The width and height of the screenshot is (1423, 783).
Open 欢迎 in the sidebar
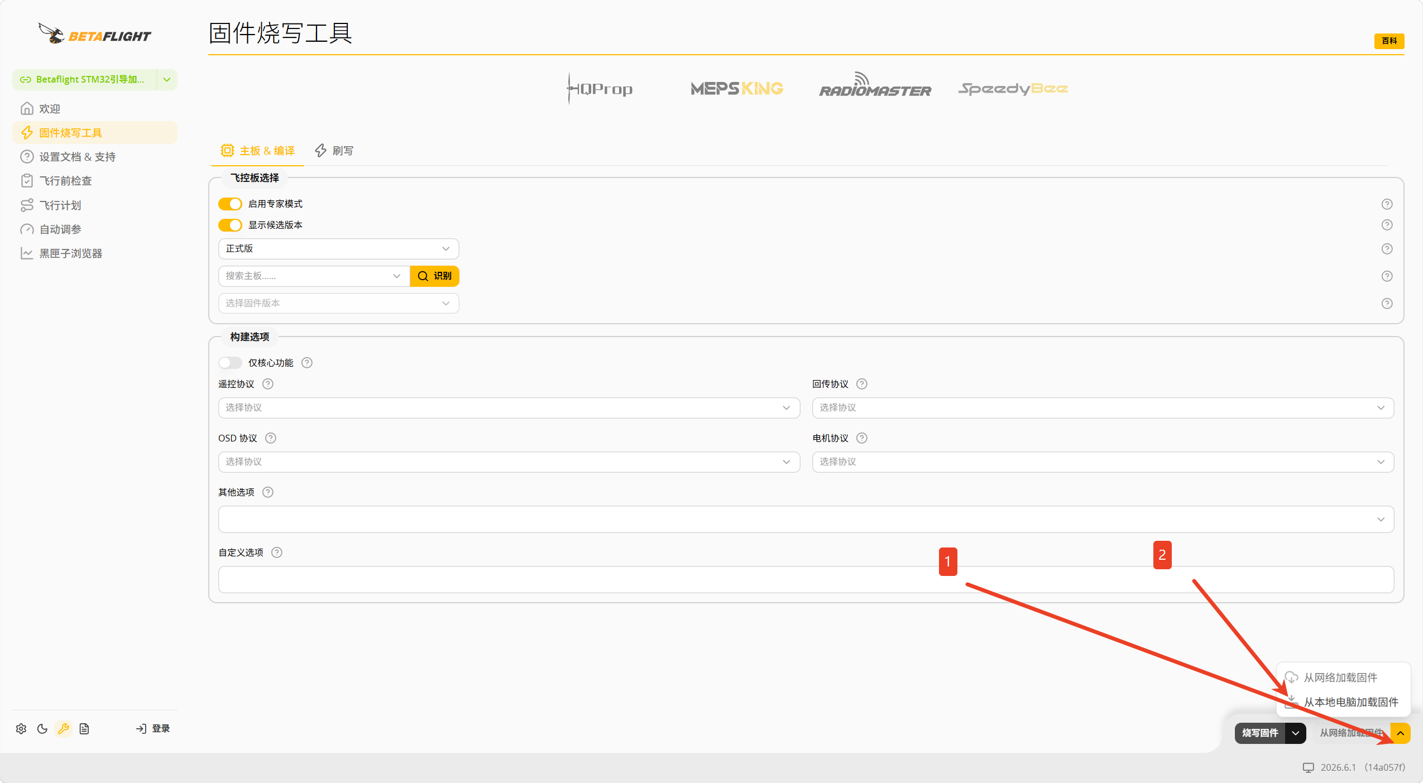point(95,108)
